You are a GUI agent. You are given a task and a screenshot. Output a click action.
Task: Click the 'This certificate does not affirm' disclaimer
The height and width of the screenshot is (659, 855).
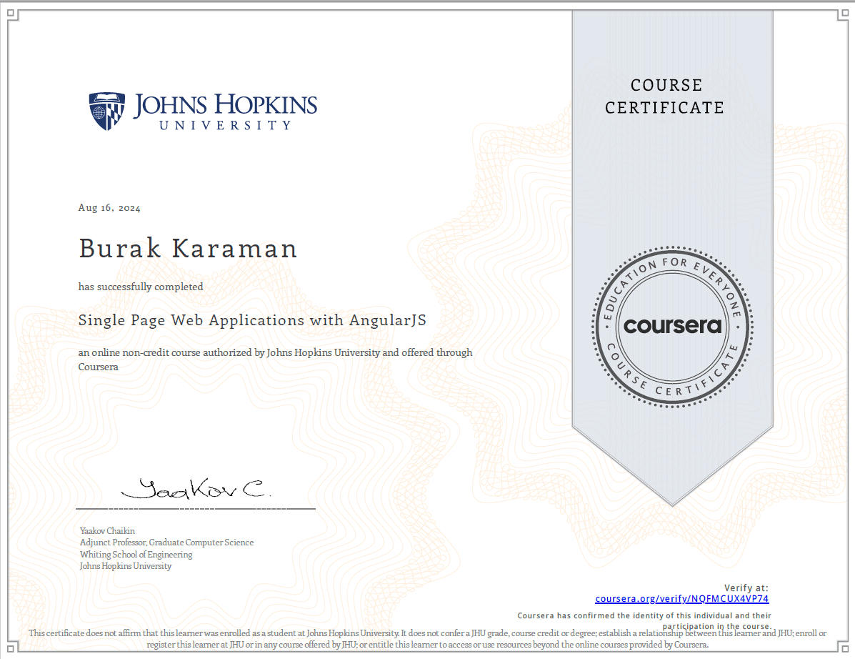coord(427,639)
